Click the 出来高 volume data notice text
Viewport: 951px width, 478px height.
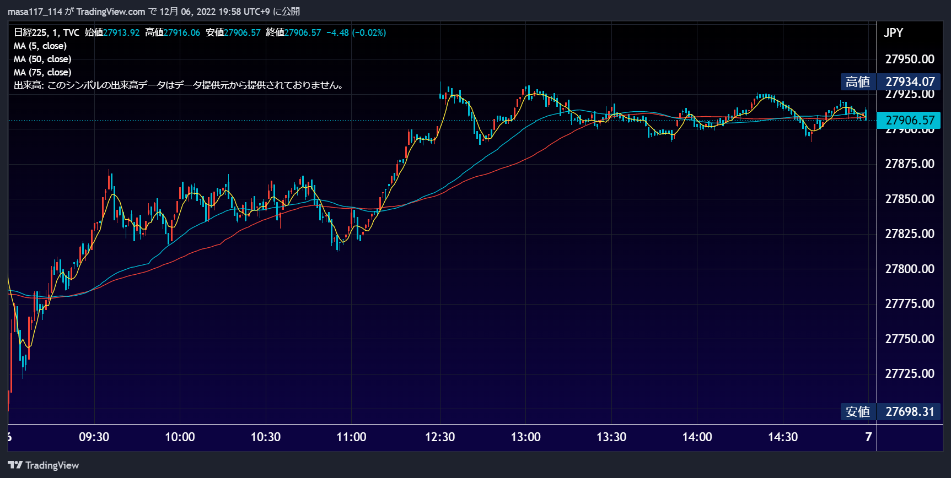click(180, 85)
